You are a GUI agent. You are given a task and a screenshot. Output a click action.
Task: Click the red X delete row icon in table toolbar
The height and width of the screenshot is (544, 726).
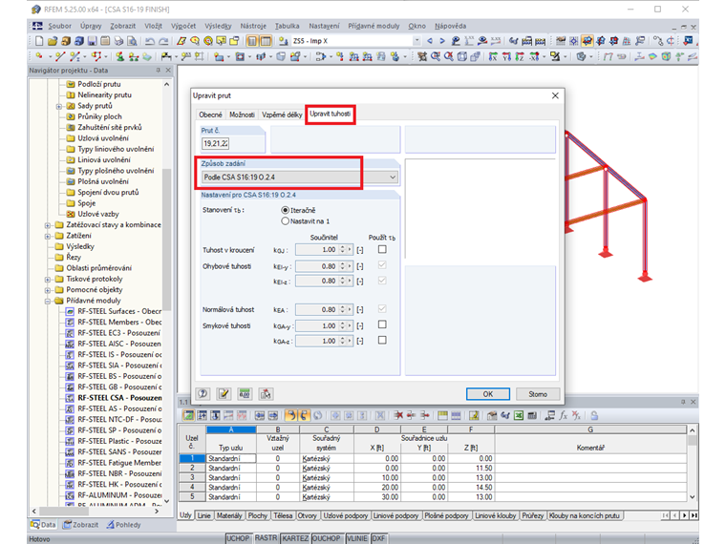coord(398,415)
